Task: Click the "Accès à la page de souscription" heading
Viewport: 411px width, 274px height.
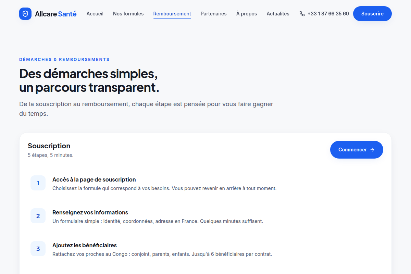Action: pos(94,179)
